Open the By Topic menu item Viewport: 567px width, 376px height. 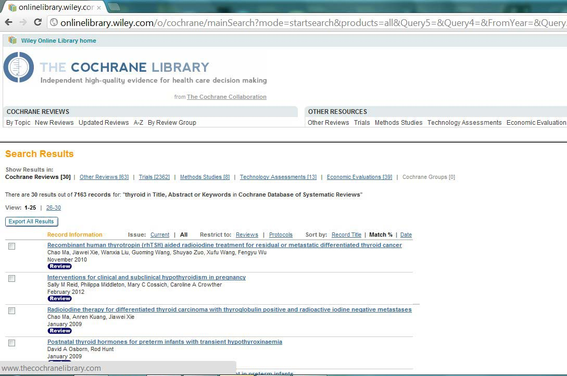click(x=18, y=122)
